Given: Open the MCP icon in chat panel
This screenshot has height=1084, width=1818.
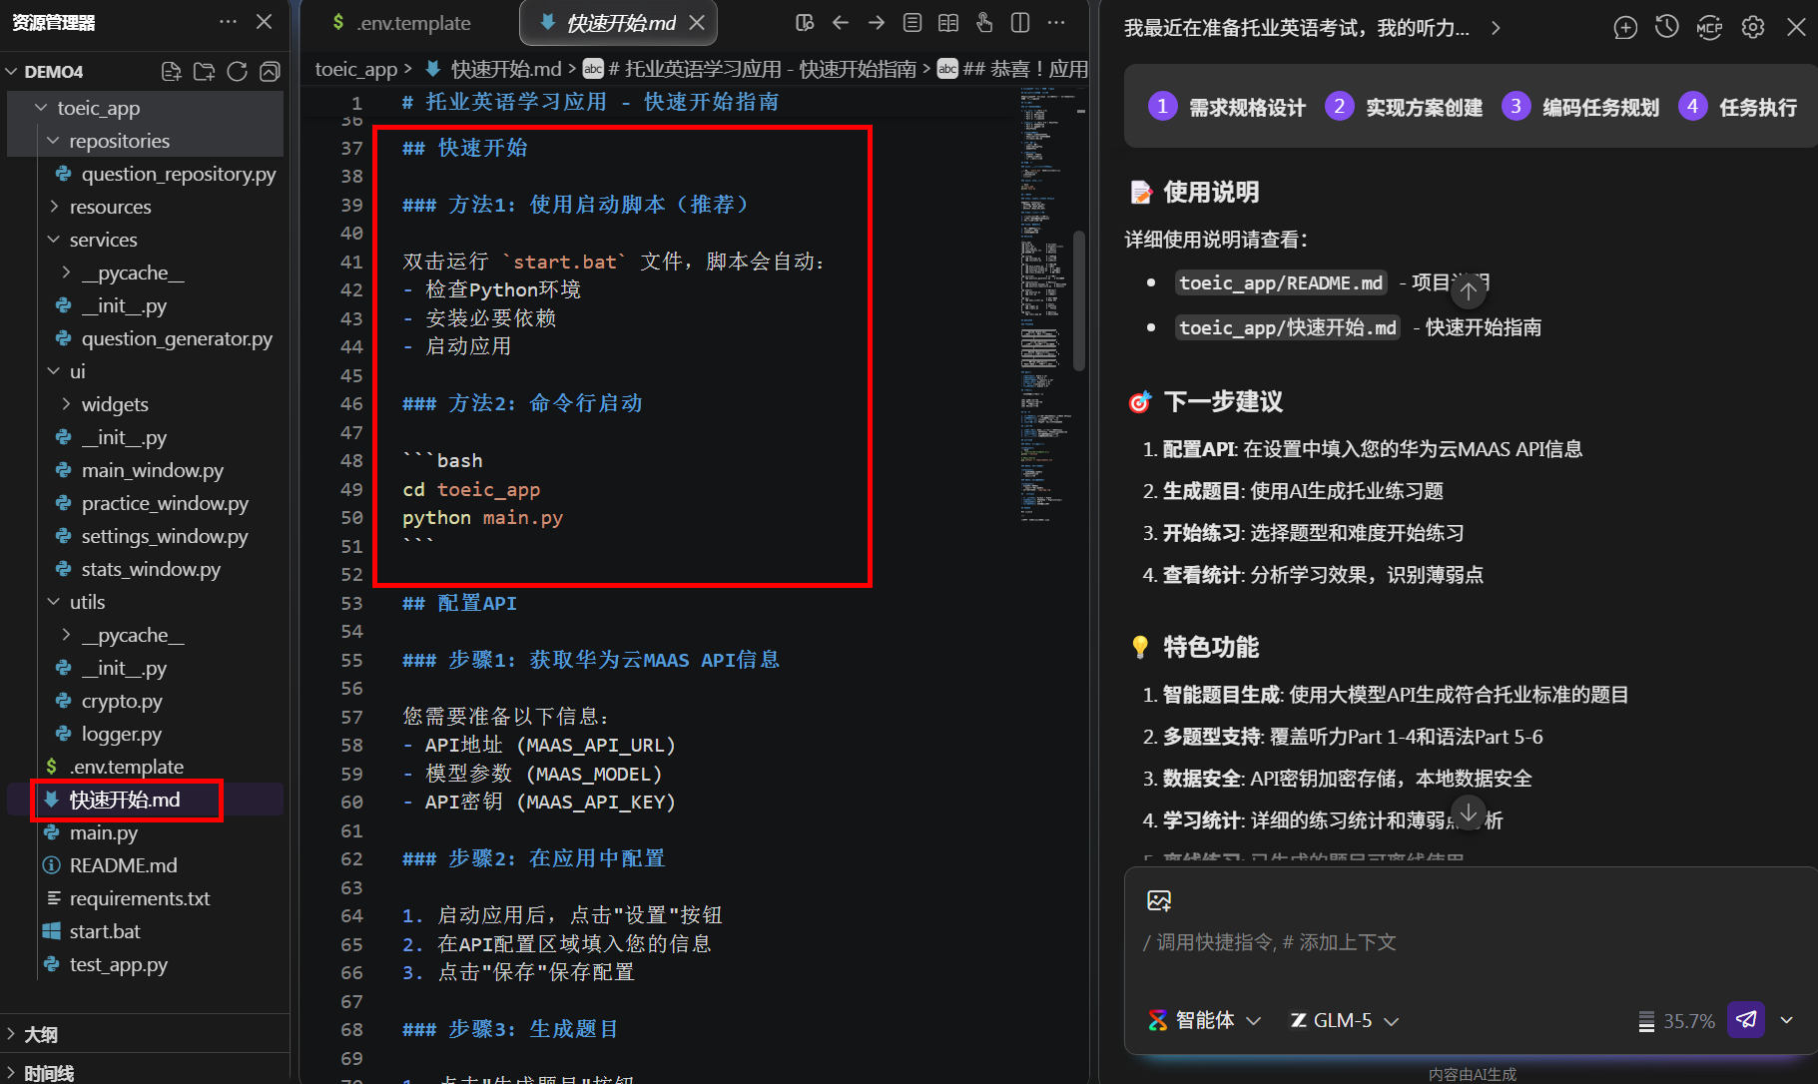Looking at the screenshot, I should [1709, 28].
